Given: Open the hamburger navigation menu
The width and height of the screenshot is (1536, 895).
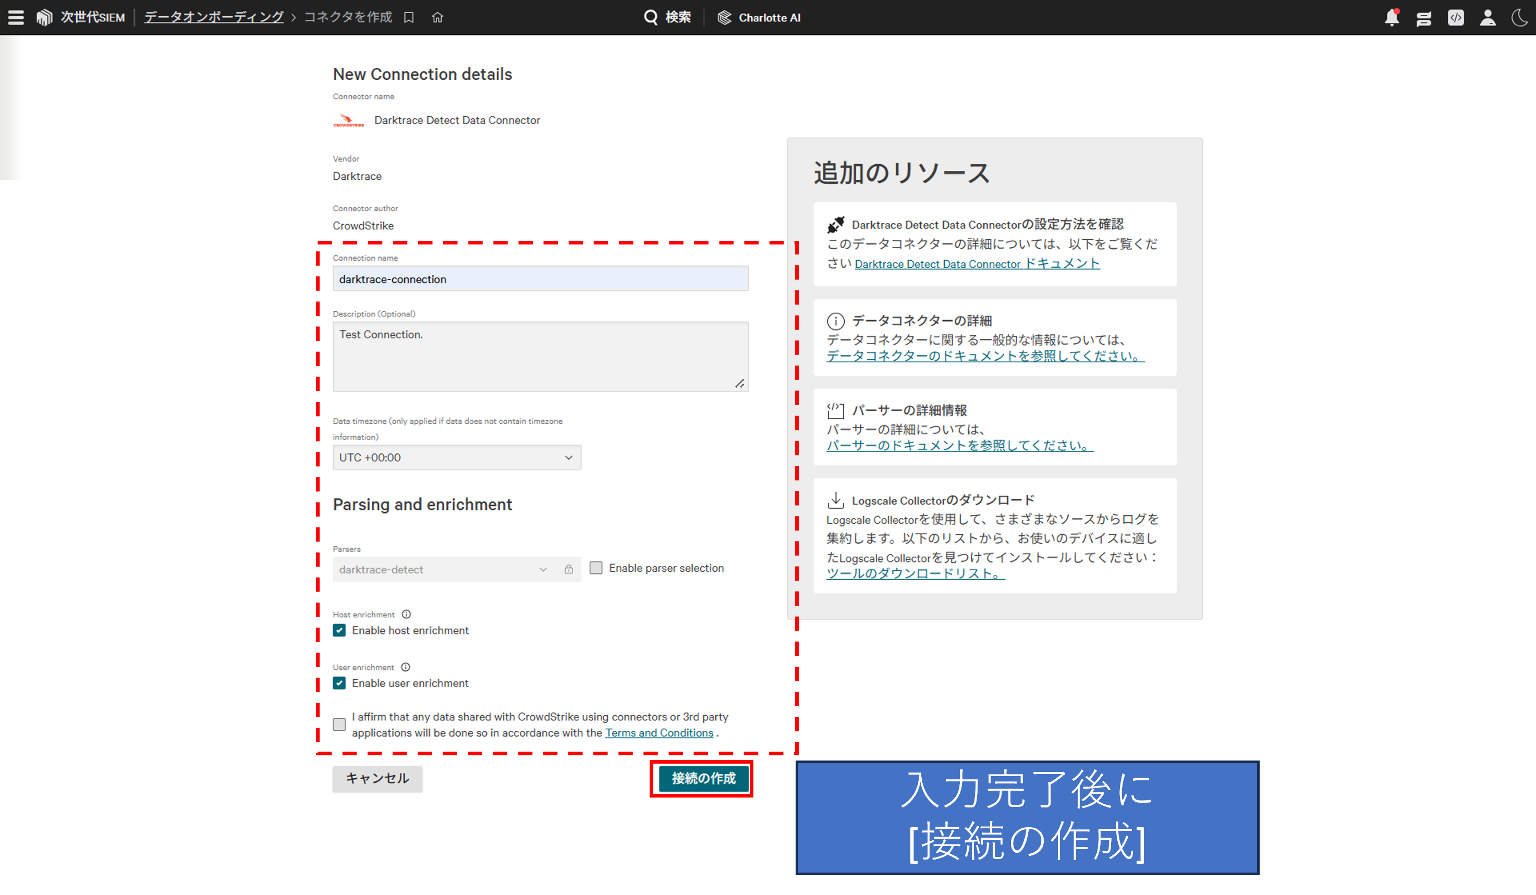Looking at the screenshot, I should coord(17,18).
